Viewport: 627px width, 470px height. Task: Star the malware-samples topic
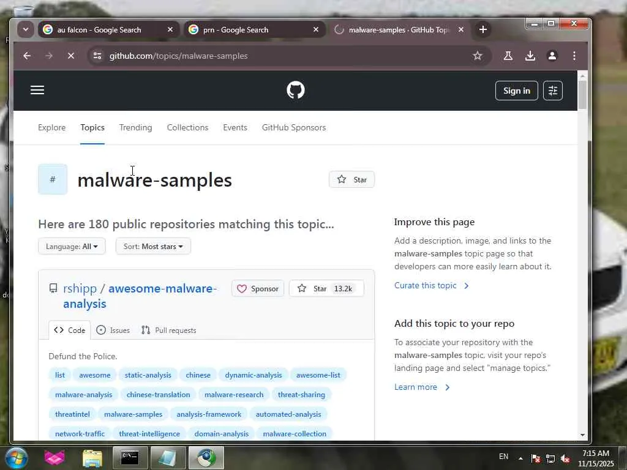coord(351,179)
